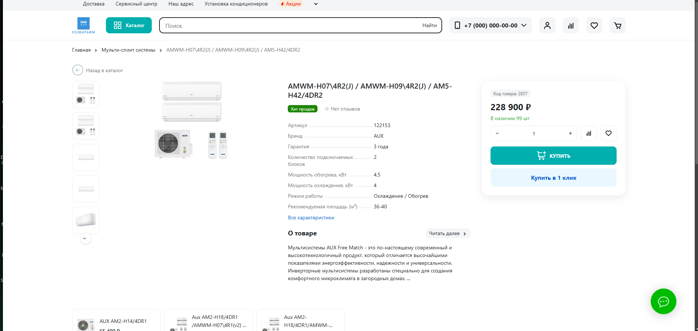Expand more top menu items chevron
Image resolution: width=698 pixels, height=331 pixels.
(316, 4)
